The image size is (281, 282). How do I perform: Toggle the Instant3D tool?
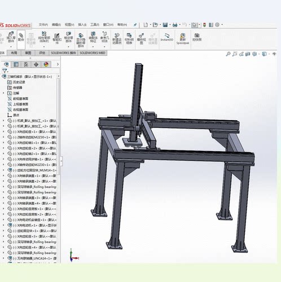166,37
